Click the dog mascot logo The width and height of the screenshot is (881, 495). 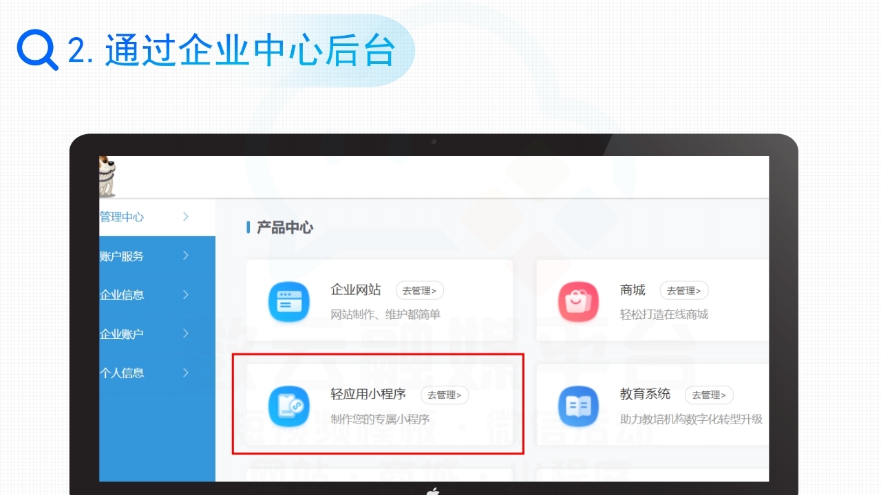(107, 177)
